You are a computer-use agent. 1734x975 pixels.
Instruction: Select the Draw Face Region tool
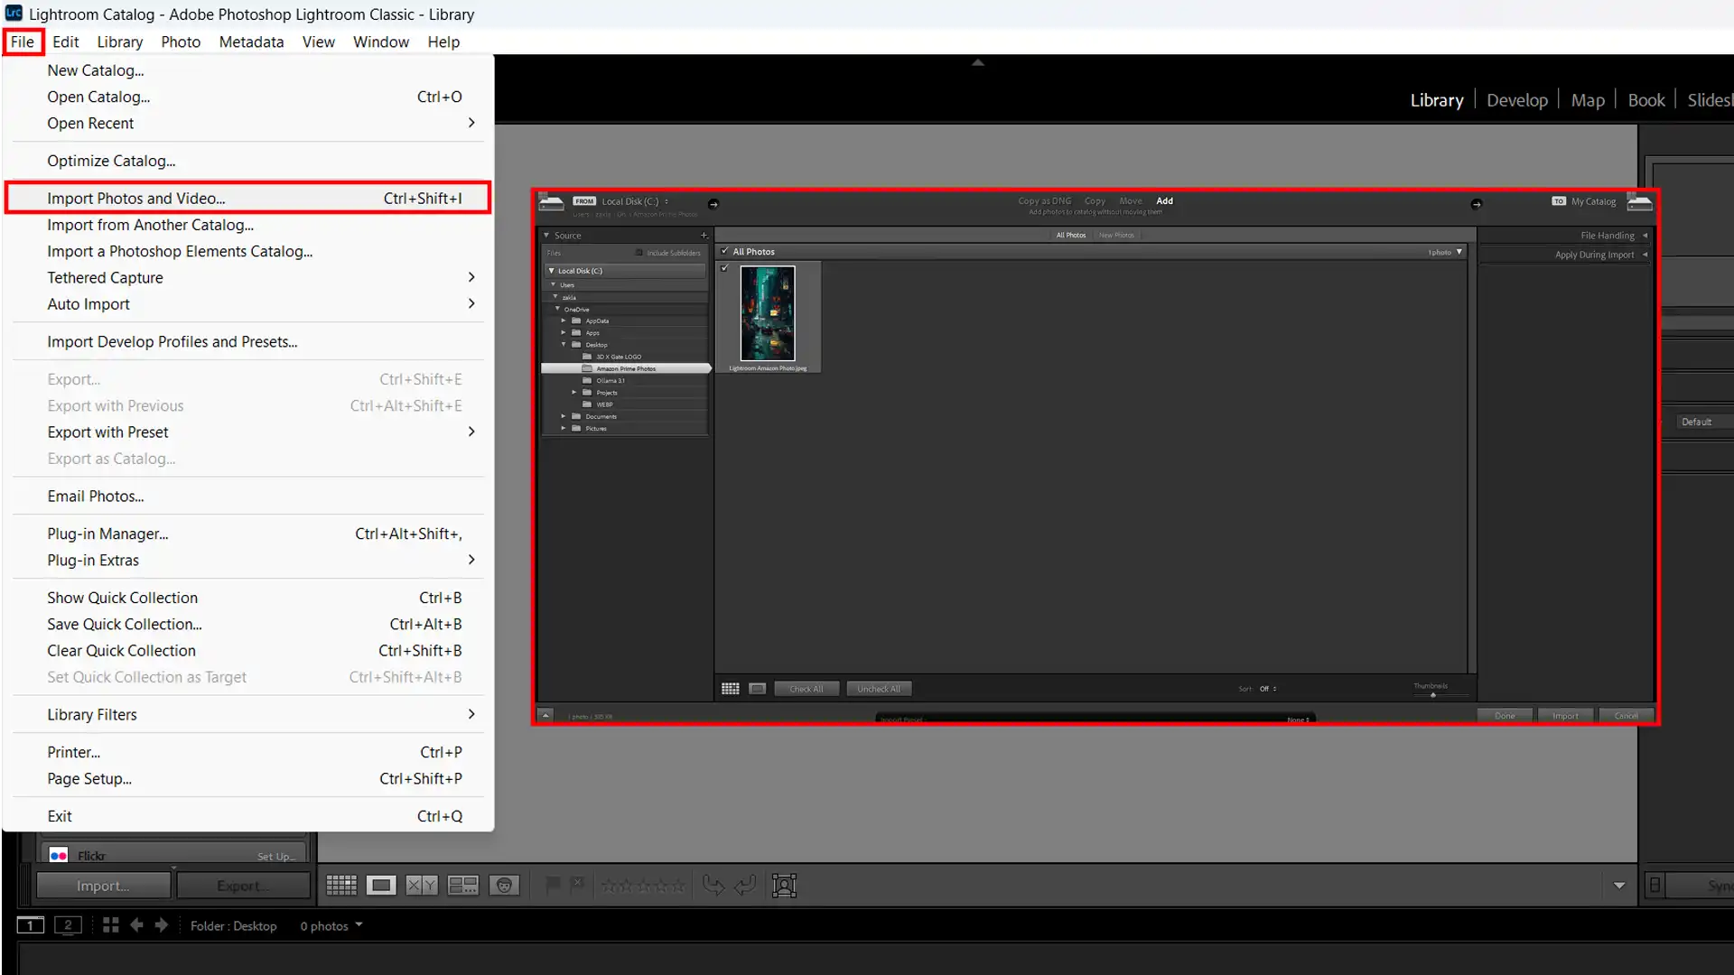click(784, 886)
